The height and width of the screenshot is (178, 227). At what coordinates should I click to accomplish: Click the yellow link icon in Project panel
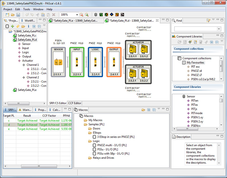coord(18,26)
